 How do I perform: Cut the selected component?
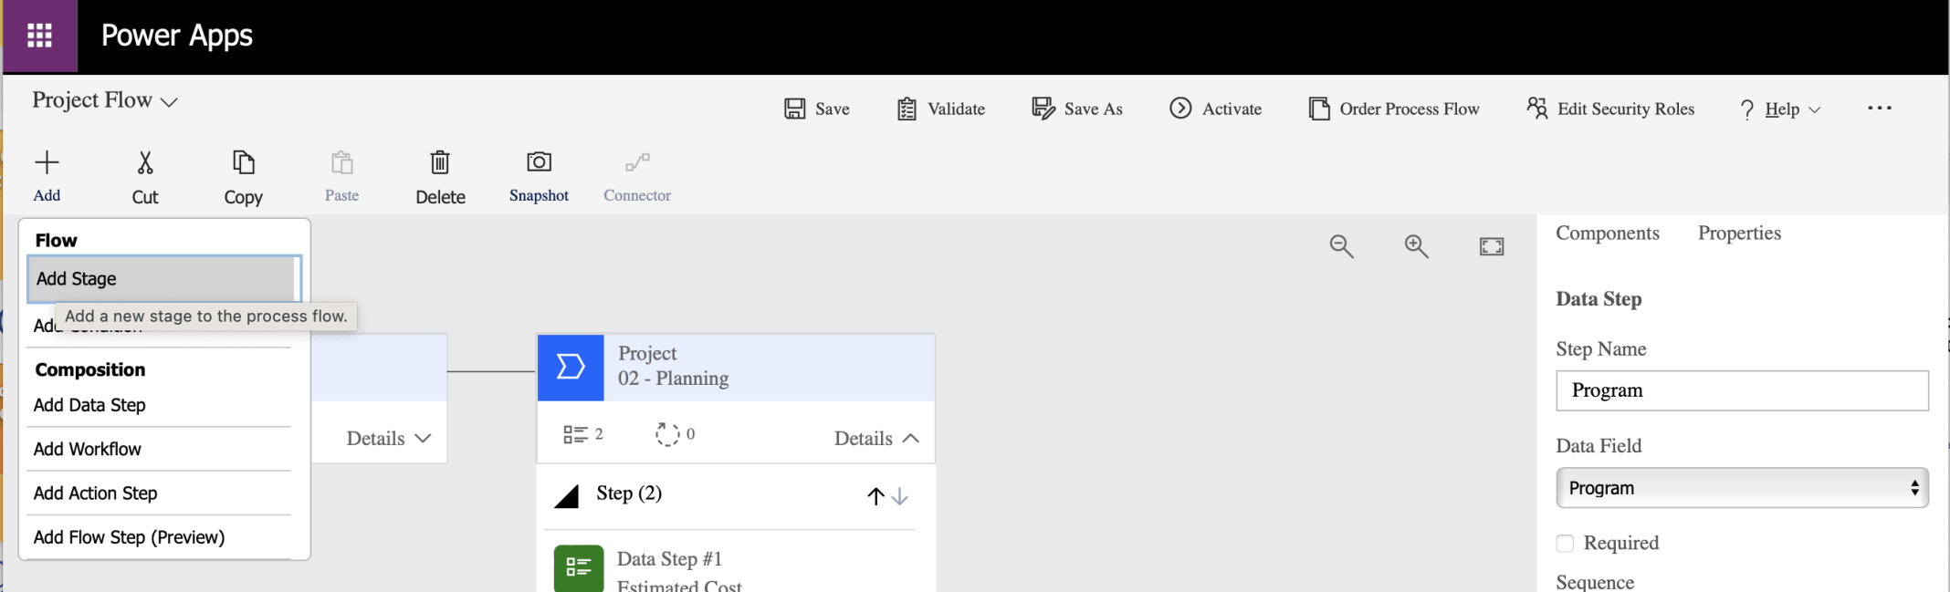(145, 177)
